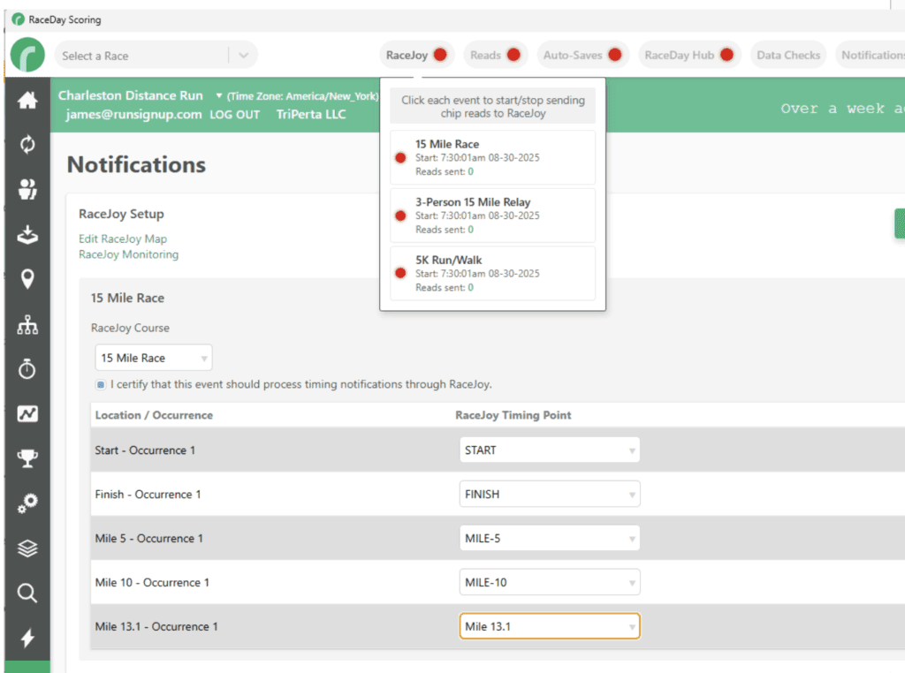Click the 5K Run/Walk event card
The height and width of the screenshot is (673, 905).
[x=492, y=274]
